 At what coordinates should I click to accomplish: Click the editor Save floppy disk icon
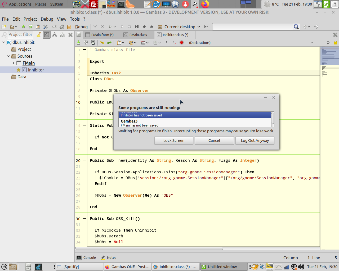coord(93,43)
